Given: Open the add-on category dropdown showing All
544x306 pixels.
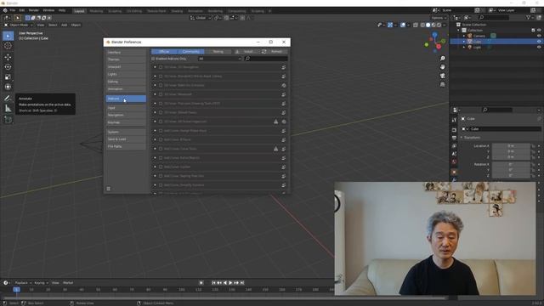Looking at the screenshot, I should 219,59.
